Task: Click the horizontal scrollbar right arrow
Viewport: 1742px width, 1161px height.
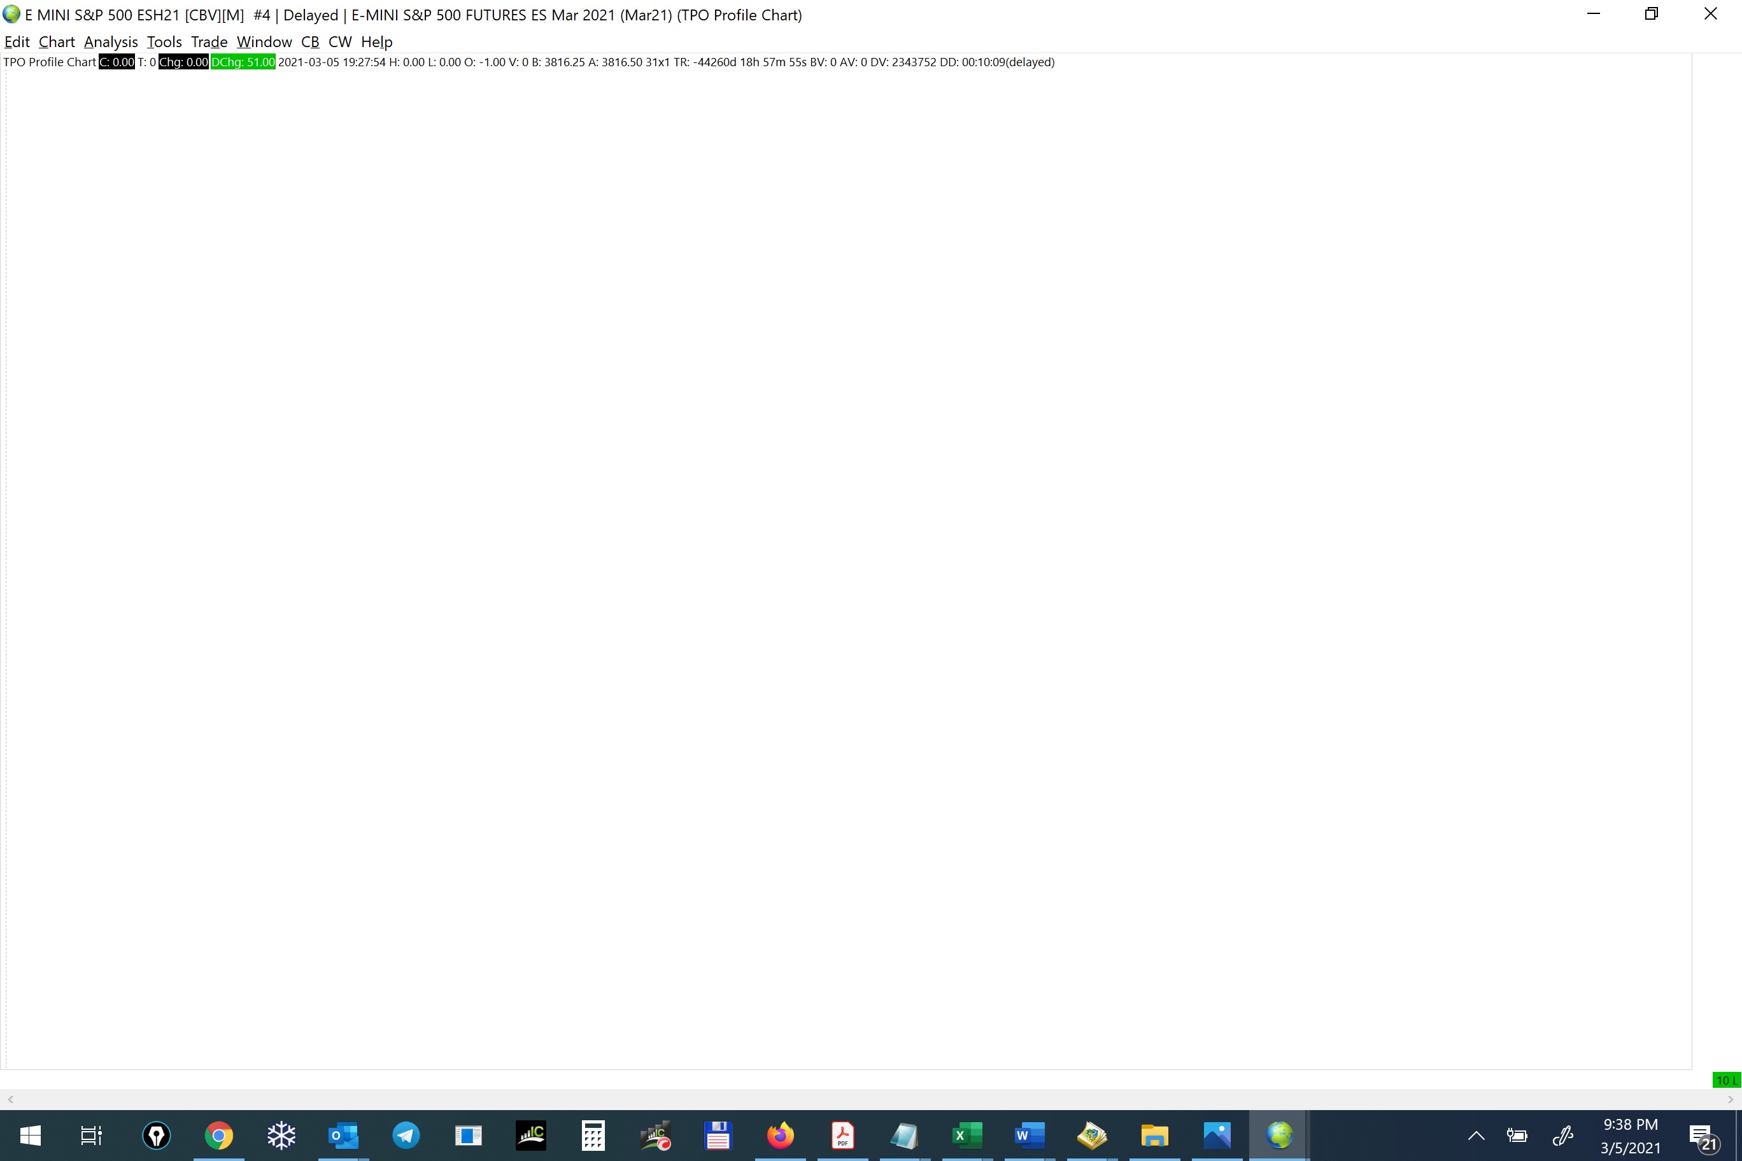Action: [x=1730, y=1099]
